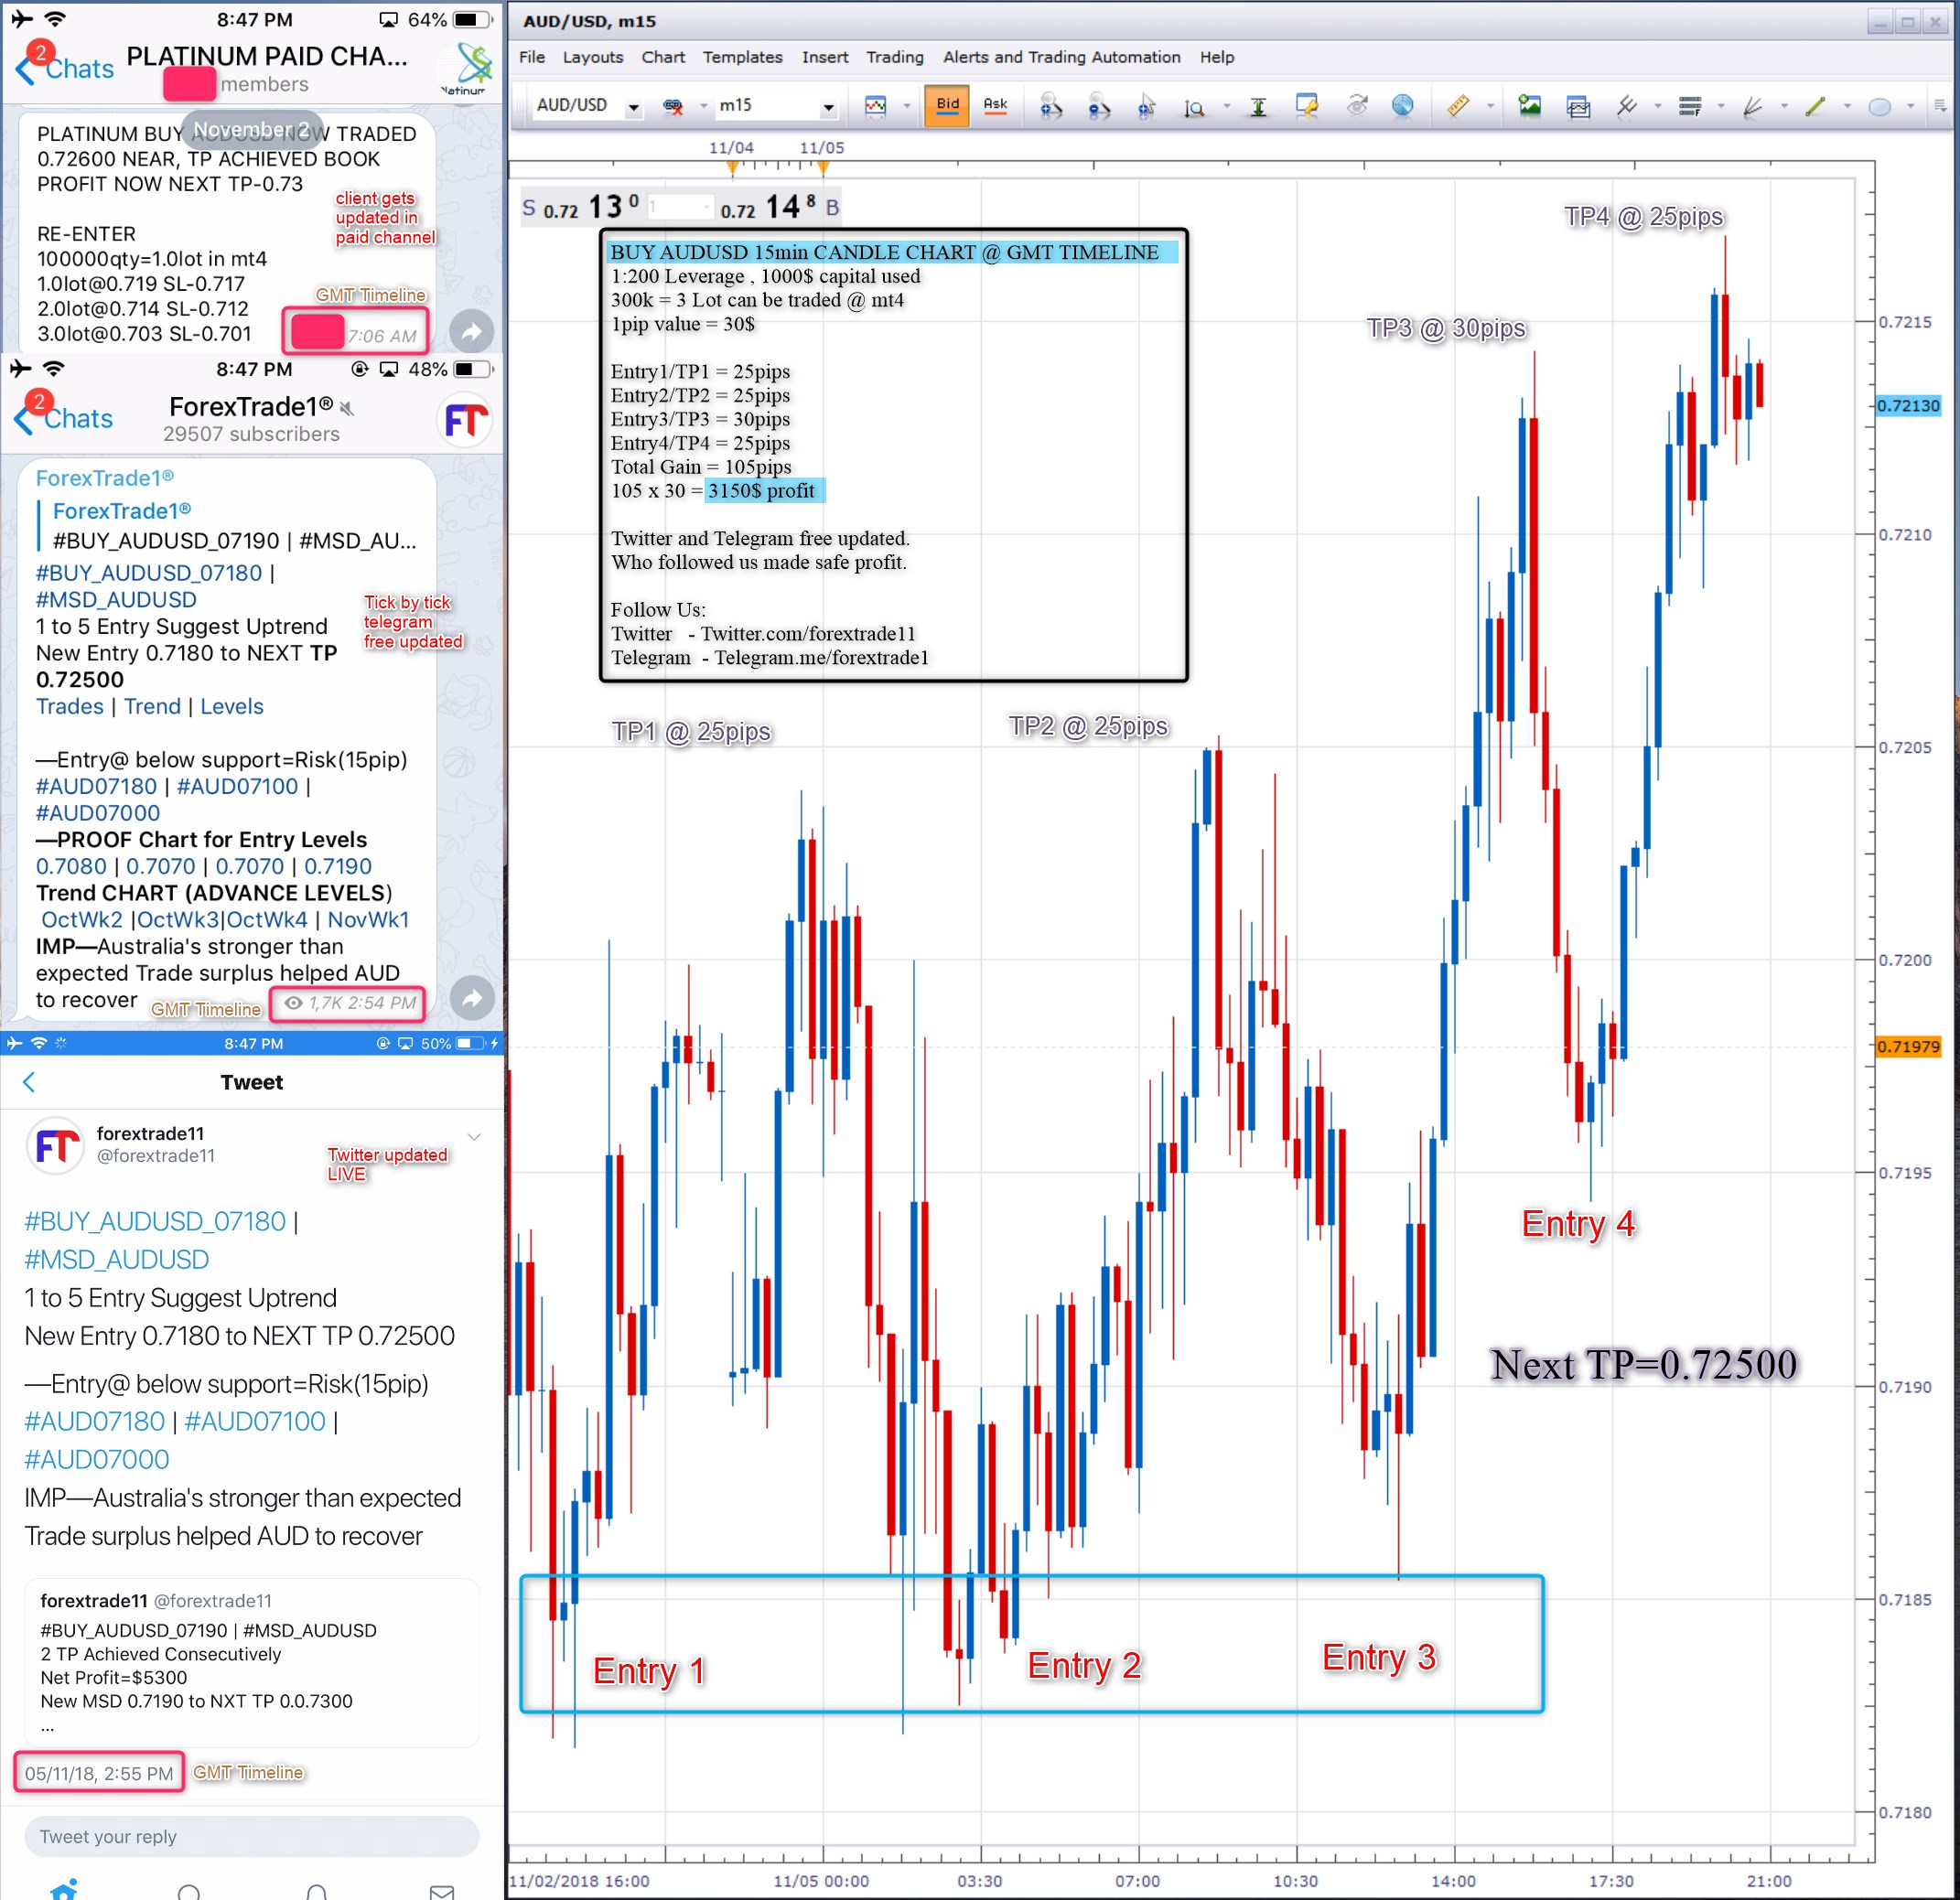Open the Help menu

(1217, 57)
